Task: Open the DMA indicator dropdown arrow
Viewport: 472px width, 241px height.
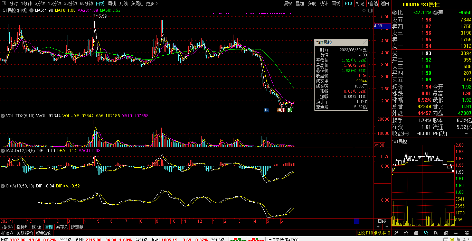Action: tap(3, 186)
